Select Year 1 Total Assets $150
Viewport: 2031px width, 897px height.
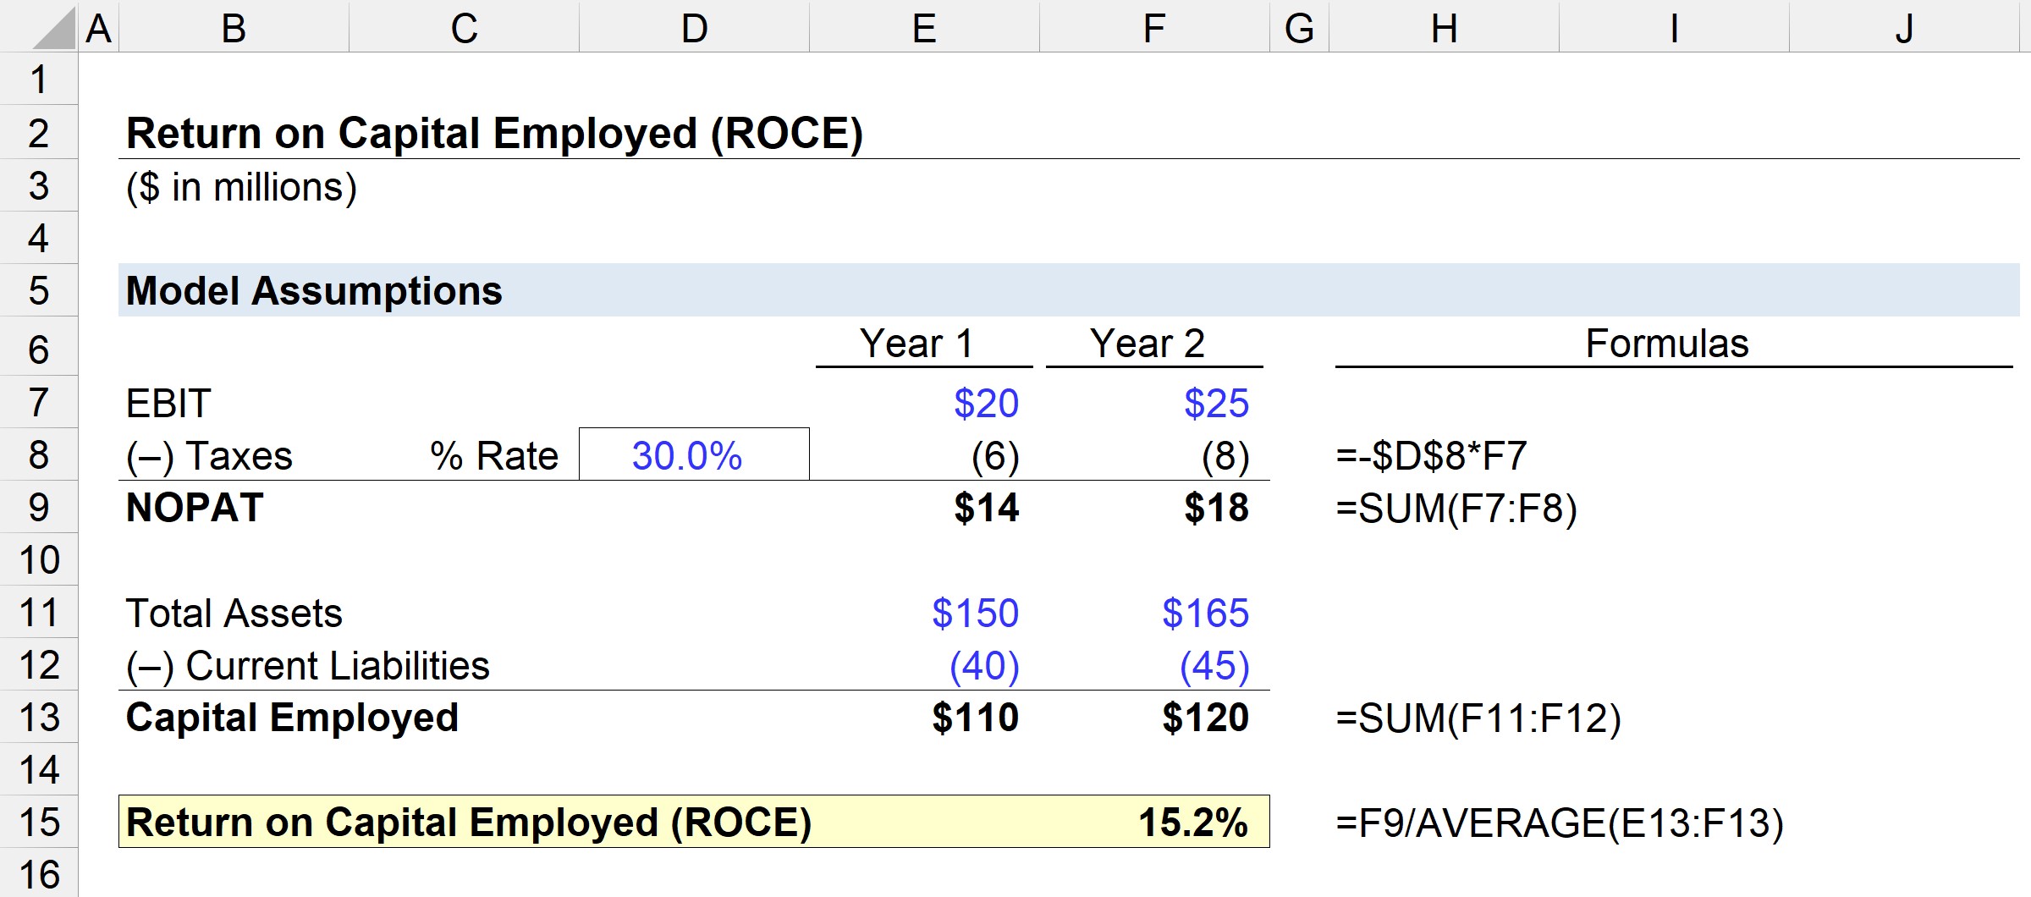[975, 614]
